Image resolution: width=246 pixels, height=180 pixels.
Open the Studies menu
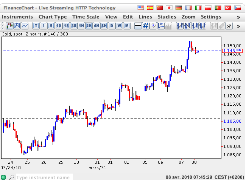167,17
